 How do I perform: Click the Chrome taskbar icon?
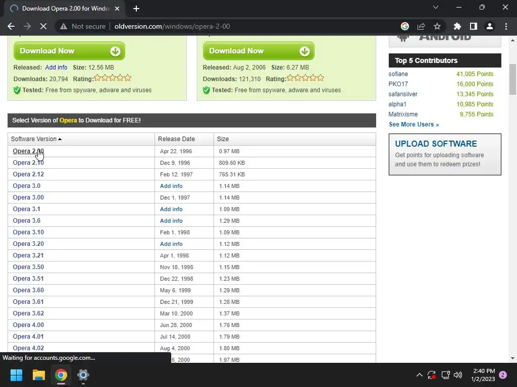[x=61, y=375]
